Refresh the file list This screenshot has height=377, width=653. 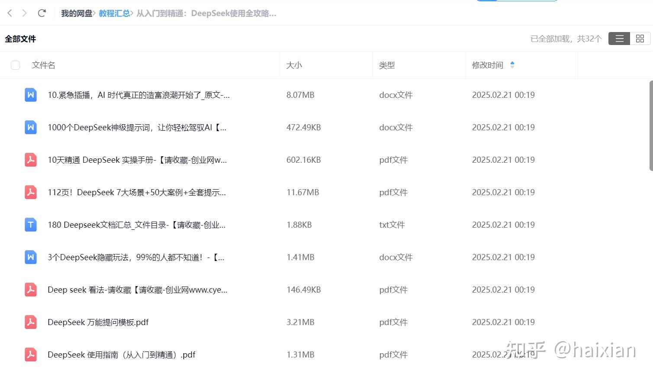click(42, 13)
